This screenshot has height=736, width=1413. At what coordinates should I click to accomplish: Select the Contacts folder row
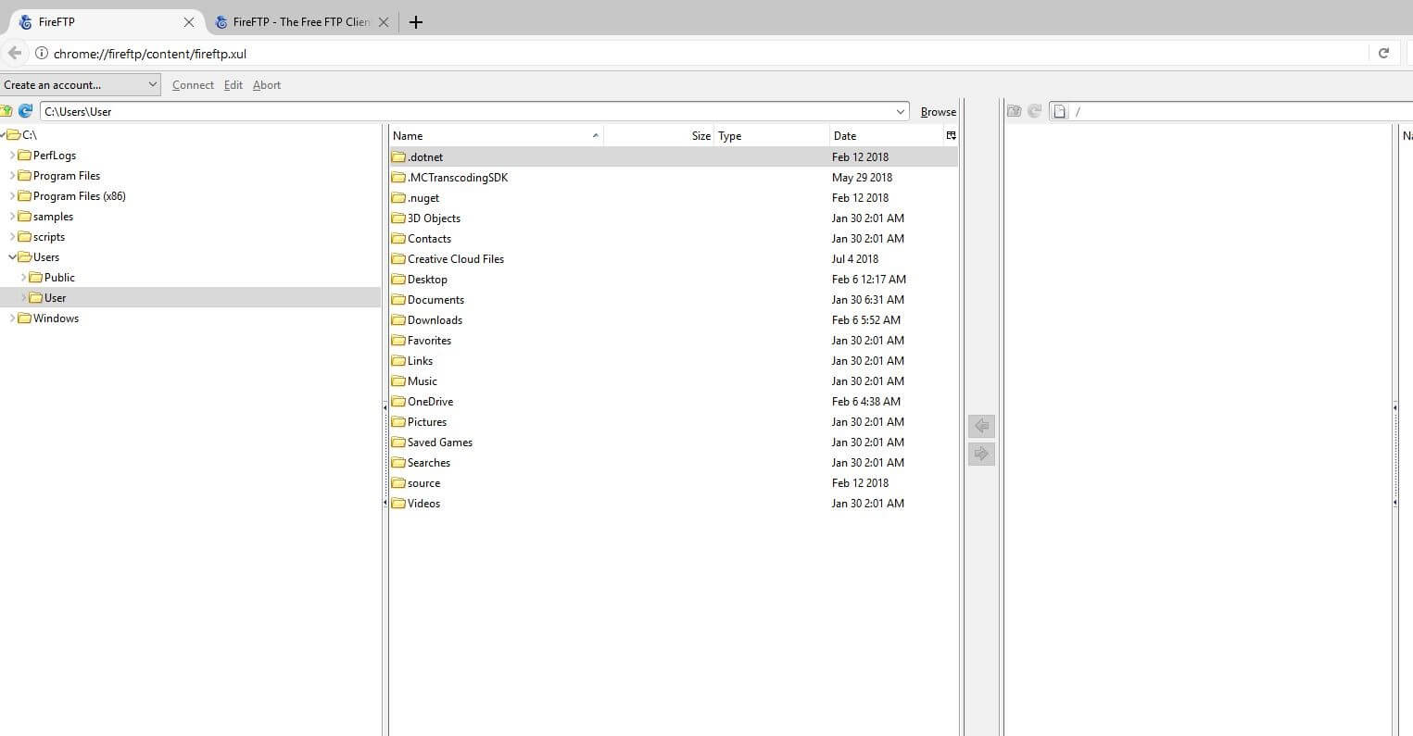tap(674, 238)
